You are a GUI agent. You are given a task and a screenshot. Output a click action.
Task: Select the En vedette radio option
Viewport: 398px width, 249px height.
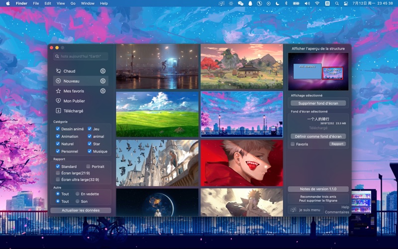click(78, 194)
